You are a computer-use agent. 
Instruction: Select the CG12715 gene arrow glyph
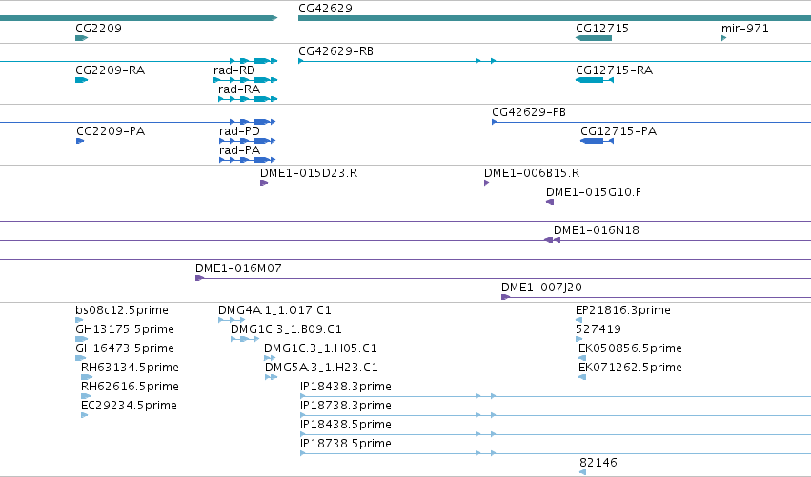pos(594,38)
